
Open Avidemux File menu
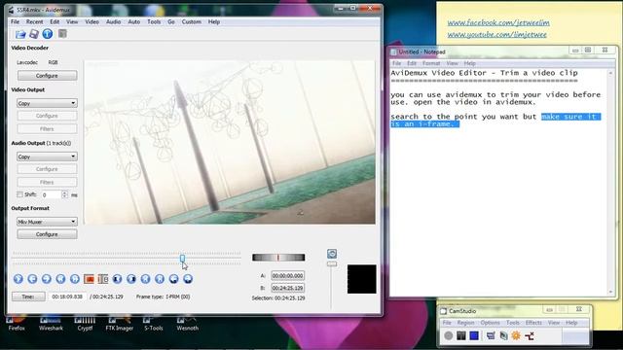16,21
